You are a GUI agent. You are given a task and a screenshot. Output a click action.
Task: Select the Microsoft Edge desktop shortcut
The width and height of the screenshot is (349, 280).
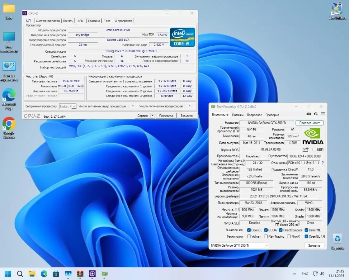9,100
